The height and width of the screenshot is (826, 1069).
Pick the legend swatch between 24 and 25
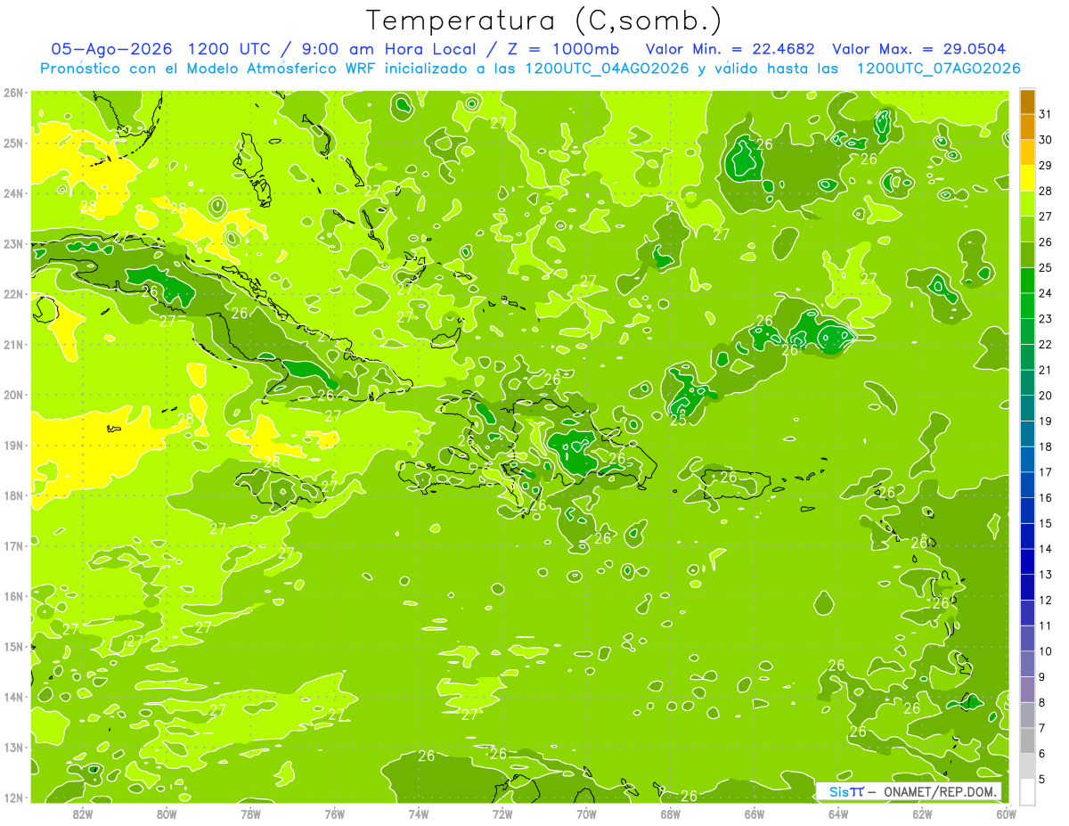tap(1027, 280)
